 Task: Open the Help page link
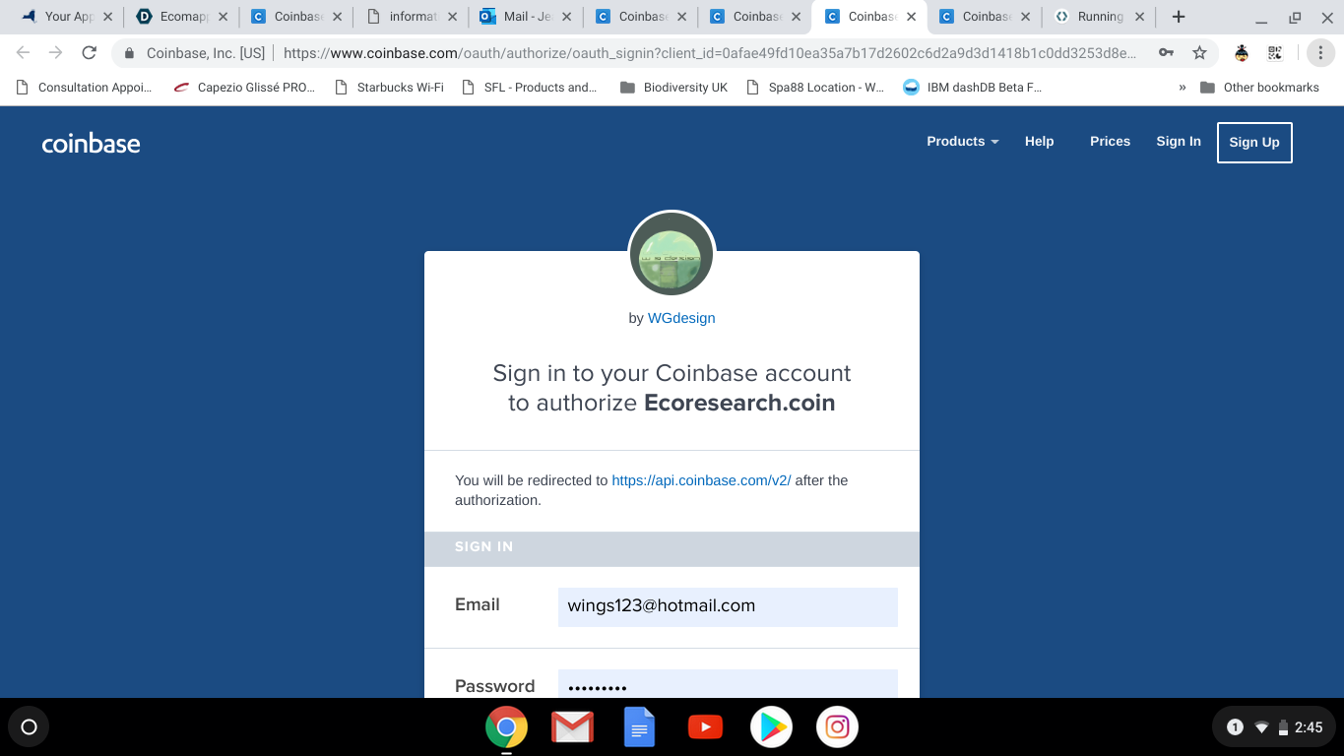[x=1039, y=142]
